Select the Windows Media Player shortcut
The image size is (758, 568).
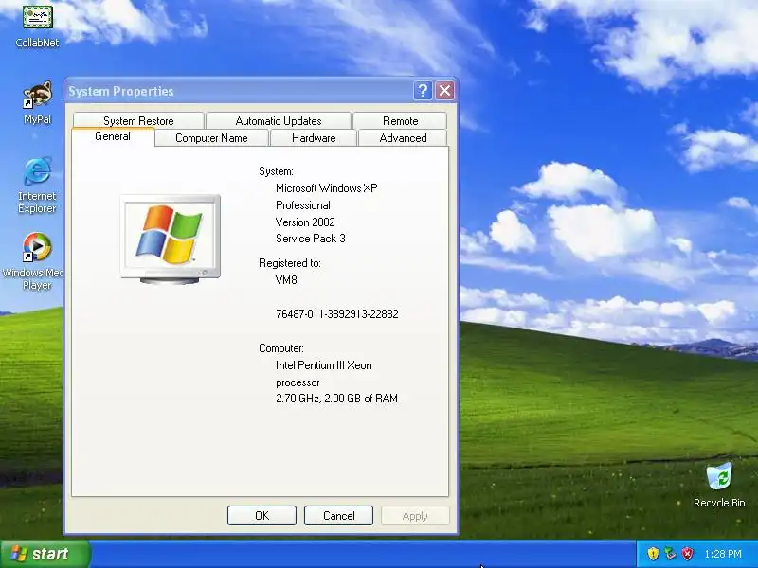tap(34, 261)
